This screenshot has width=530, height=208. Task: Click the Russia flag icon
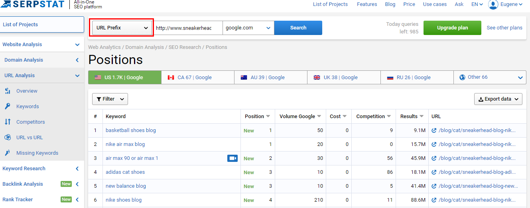tap(390, 78)
